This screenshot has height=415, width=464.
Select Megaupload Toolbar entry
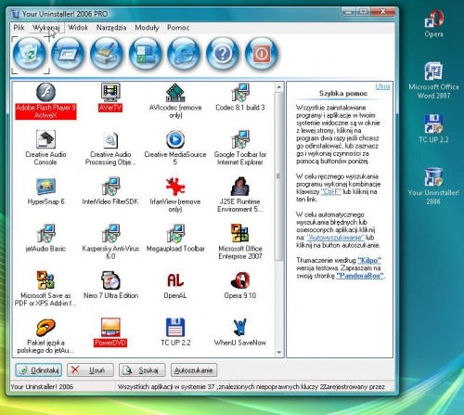175,239
